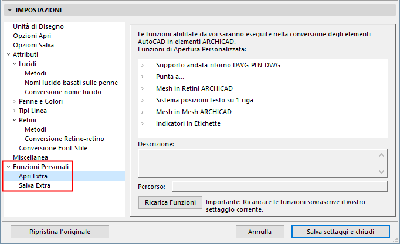400x244 pixels.
Task: Select Unità di Disegno in tree
Action: click(39, 26)
